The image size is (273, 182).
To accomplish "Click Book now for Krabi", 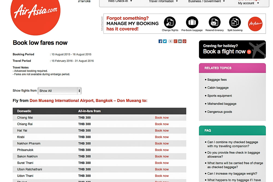I will tap(162, 137).
